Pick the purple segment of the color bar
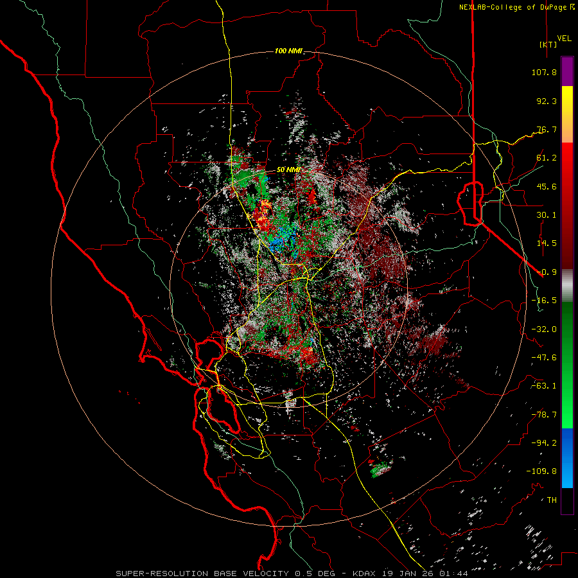Image resolution: width=578 pixels, height=578 pixels. 567,72
